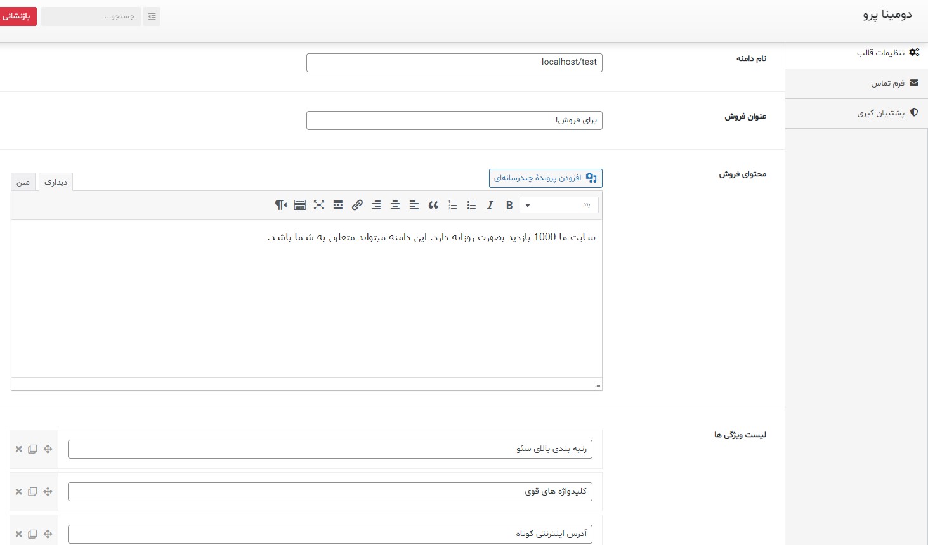928x545 pixels.
Task: Duplicate the رتبه بندی بالای سئو row
Action: (x=32, y=449)
